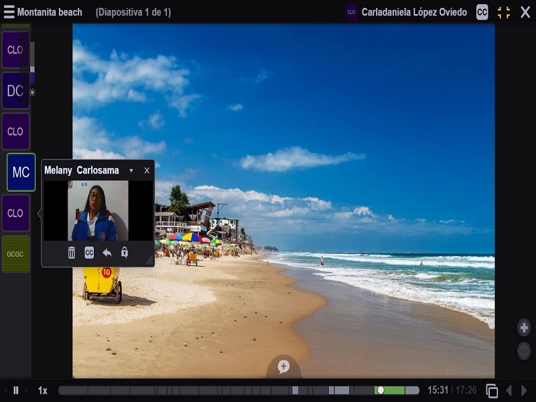Open the slide overview icon beside the time

(492, 390)
